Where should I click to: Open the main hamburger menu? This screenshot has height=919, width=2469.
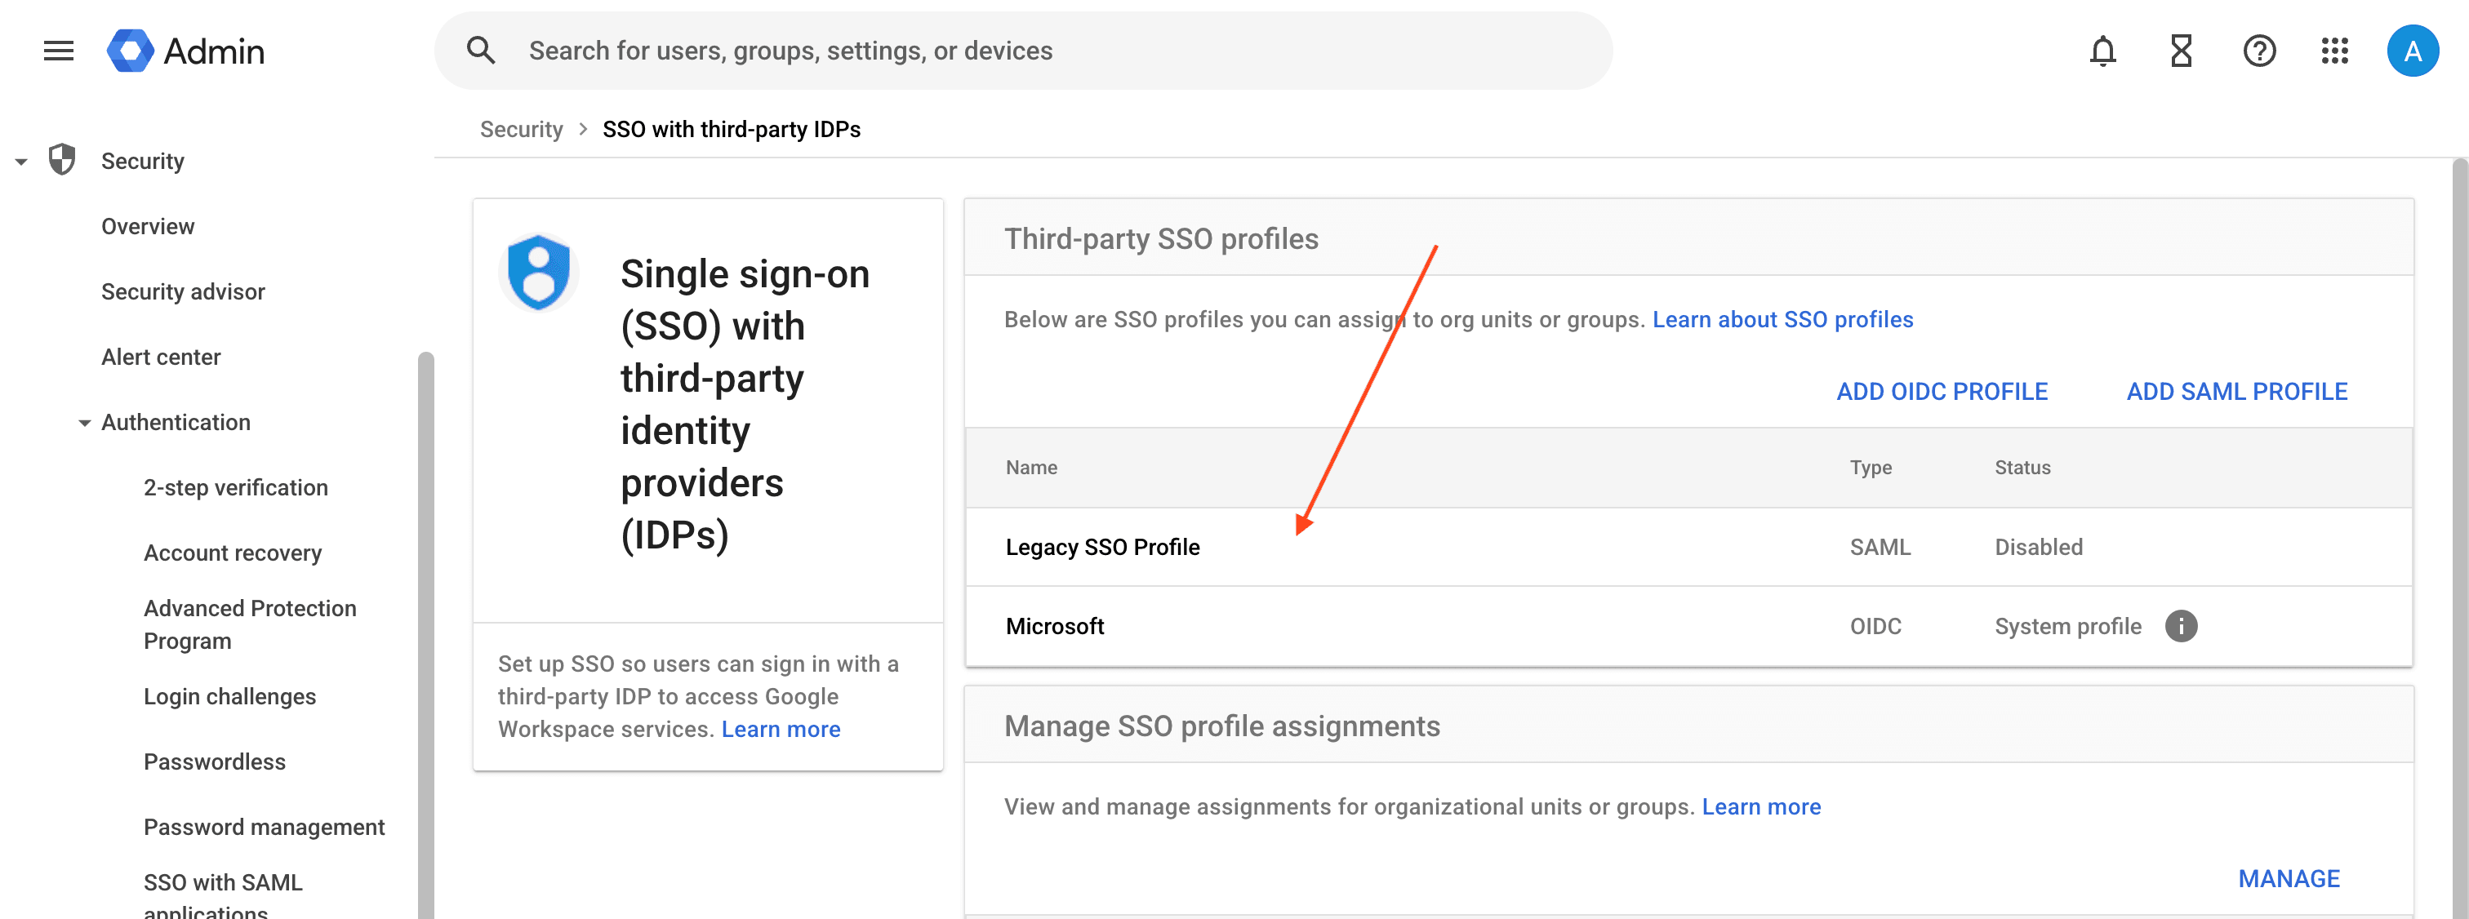point(59,51)
